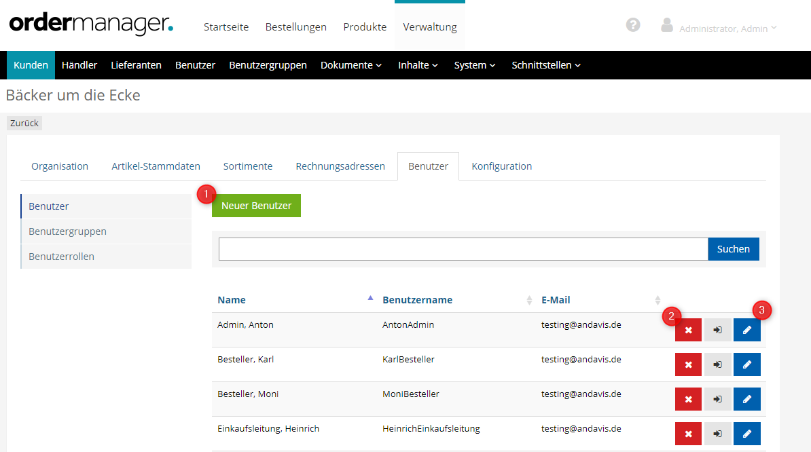Log in as Heinrich Einkaufsleitung
The image size is (811, 452).
(x=717, y=434)
